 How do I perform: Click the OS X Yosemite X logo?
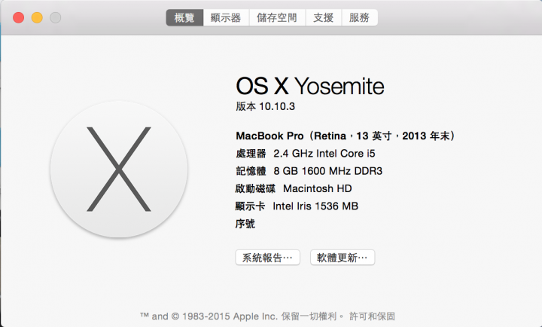coord(119,170)
